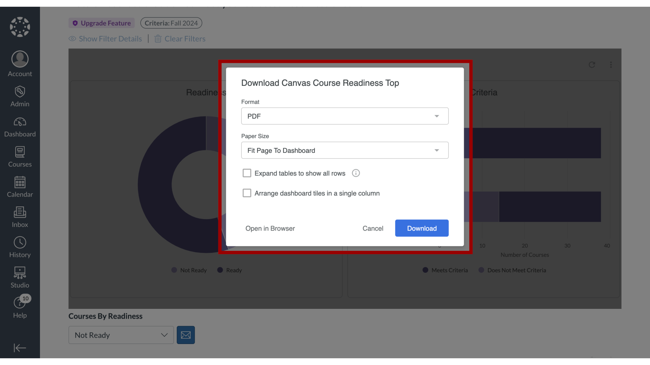Image resolution: width=650 pixels, height=365 pixels.
Task: Open Account profile
Action: [x=20, y=63]
